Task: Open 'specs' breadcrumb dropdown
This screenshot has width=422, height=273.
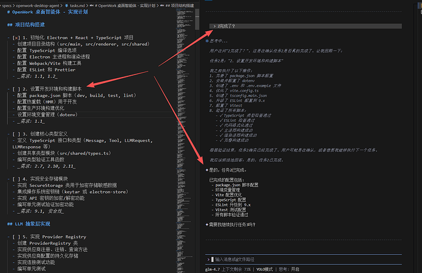Action: pos(7,5)
